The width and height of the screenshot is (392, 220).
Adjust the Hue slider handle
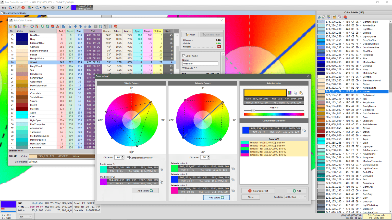(x=253, y=111)
